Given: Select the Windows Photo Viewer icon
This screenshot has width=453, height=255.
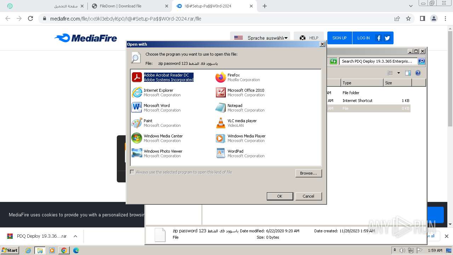Looking at the screenshot, I should (x=137, y=153).
